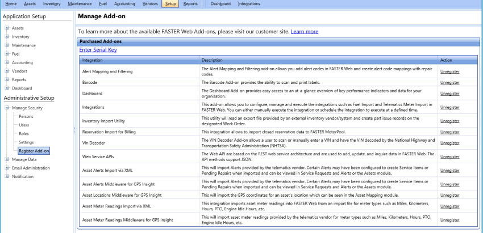483x233 pixels.
Task: Select Users under Manage Security
Action: point(24,125)
